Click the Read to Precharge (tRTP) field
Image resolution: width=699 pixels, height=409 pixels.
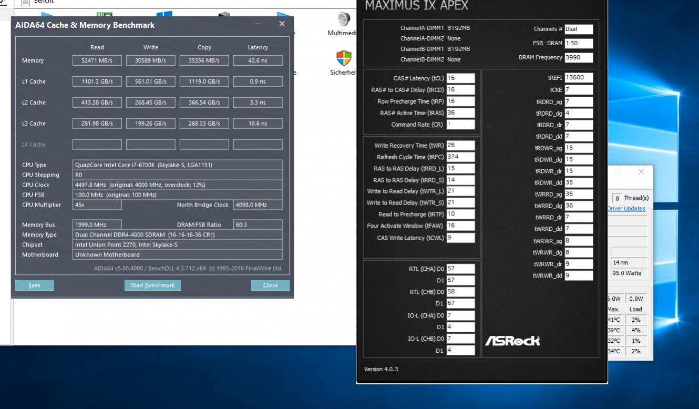460,214
